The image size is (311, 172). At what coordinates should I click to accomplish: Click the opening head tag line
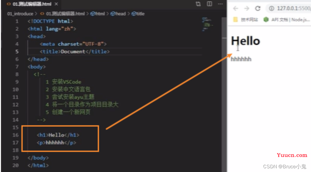[37, 37]
